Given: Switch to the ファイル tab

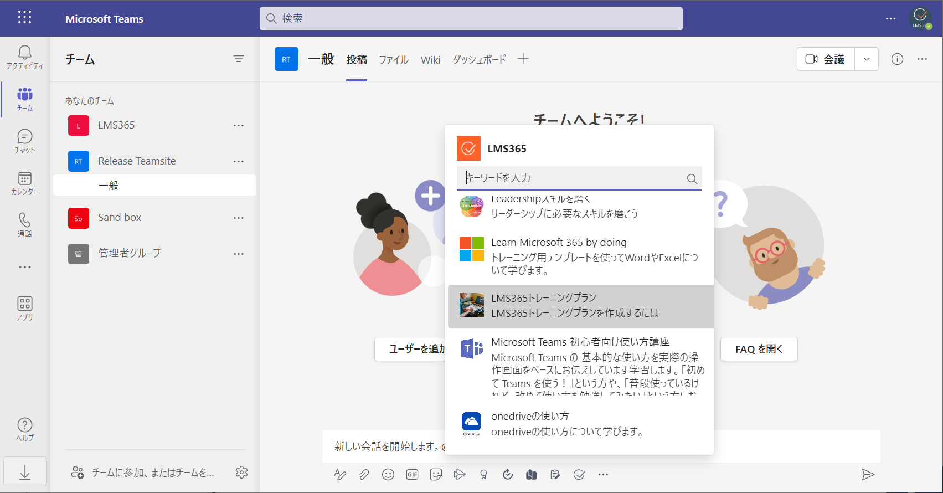Looking at the screenshot, I should click(x=394, y=60).
